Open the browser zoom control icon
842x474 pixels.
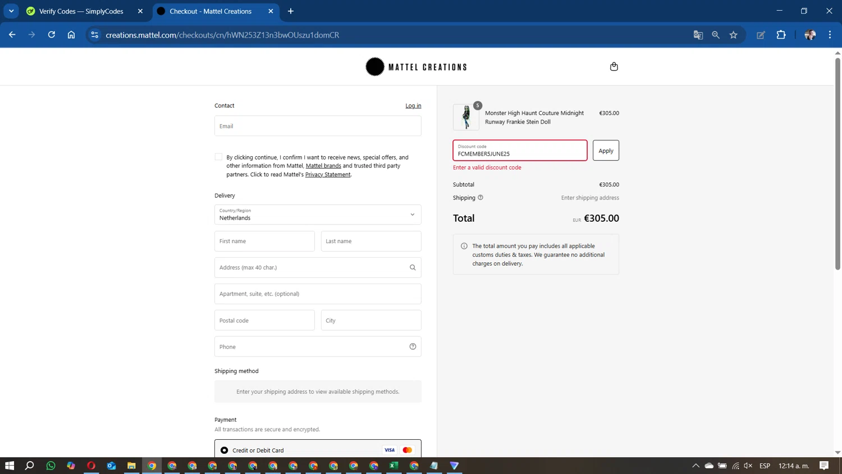(716, 35)
